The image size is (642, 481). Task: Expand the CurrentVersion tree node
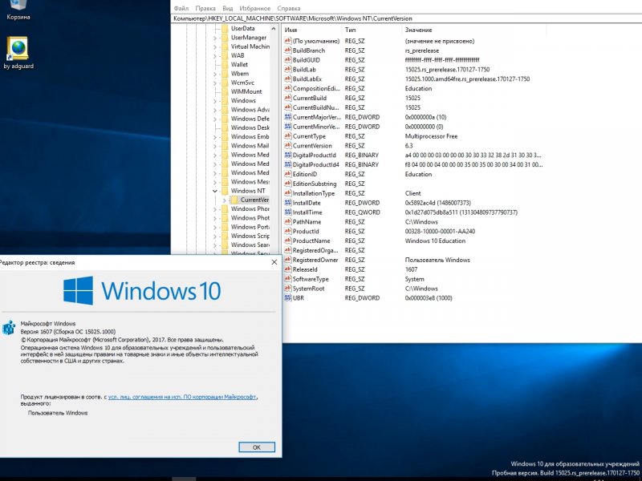225,200
